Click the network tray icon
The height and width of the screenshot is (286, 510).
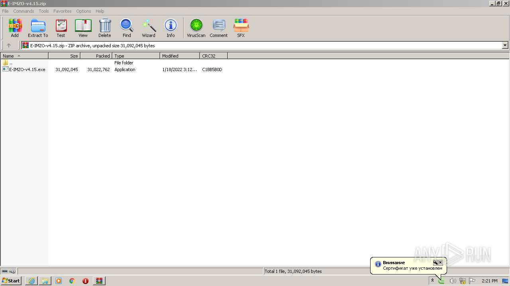pyautogui.click(x=463, y=281)
